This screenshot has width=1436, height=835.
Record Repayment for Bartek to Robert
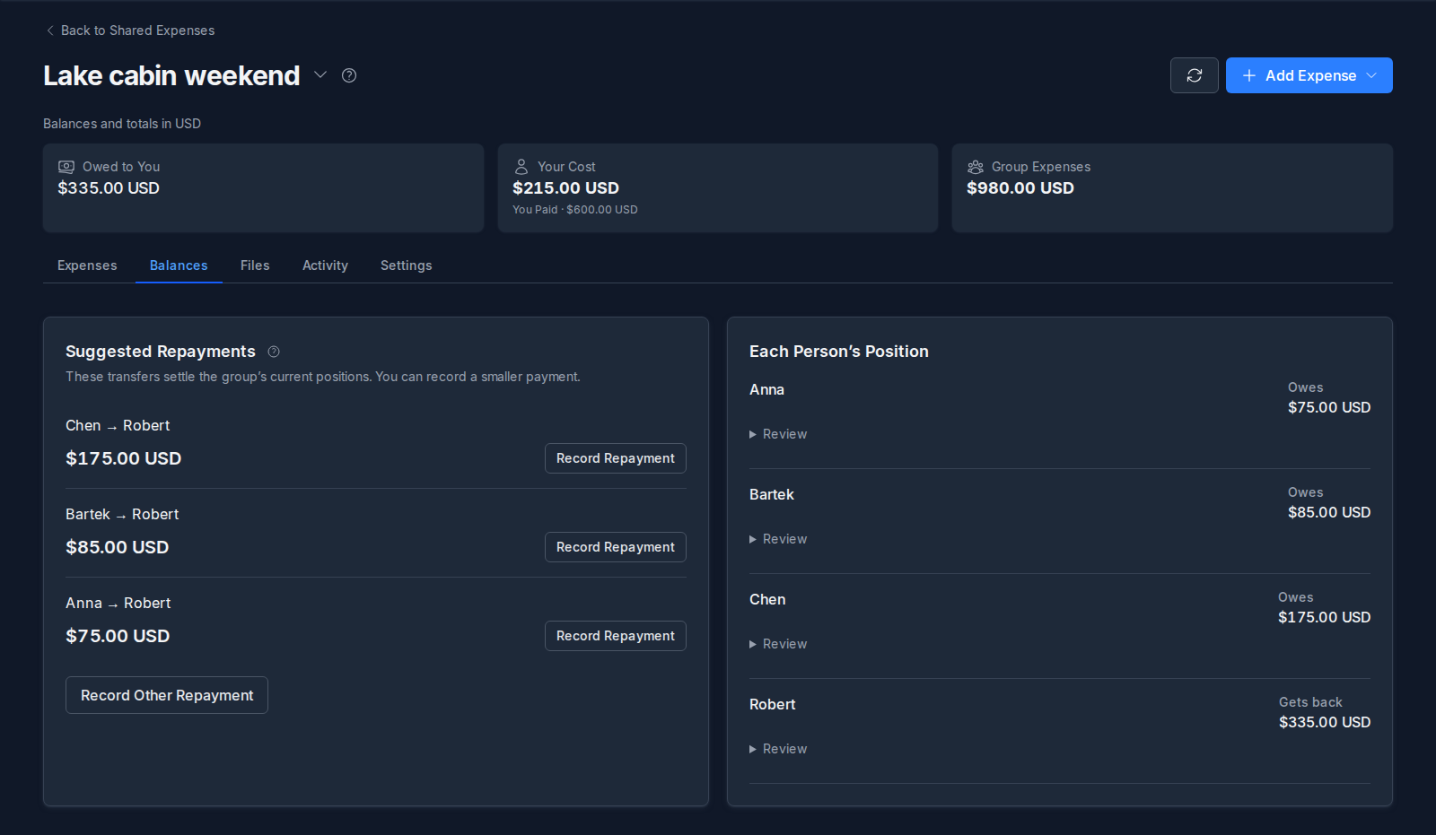click(616, 547)
